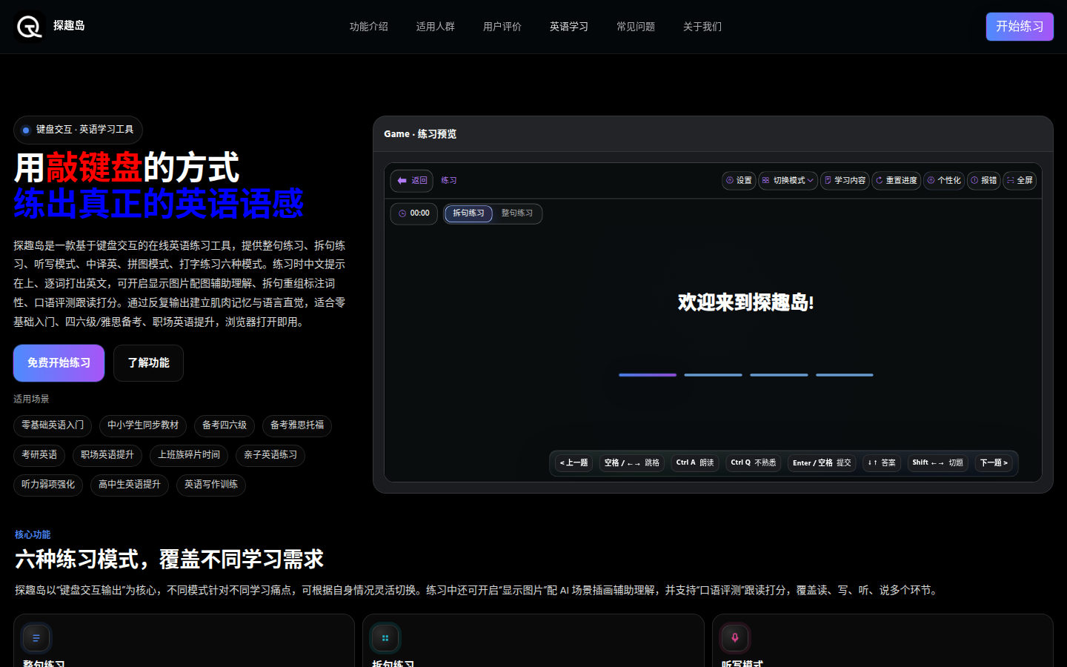Select the 听力弱项强化 tag
This screenshot has width=1067, height=667.
click(x=48, y=485)
